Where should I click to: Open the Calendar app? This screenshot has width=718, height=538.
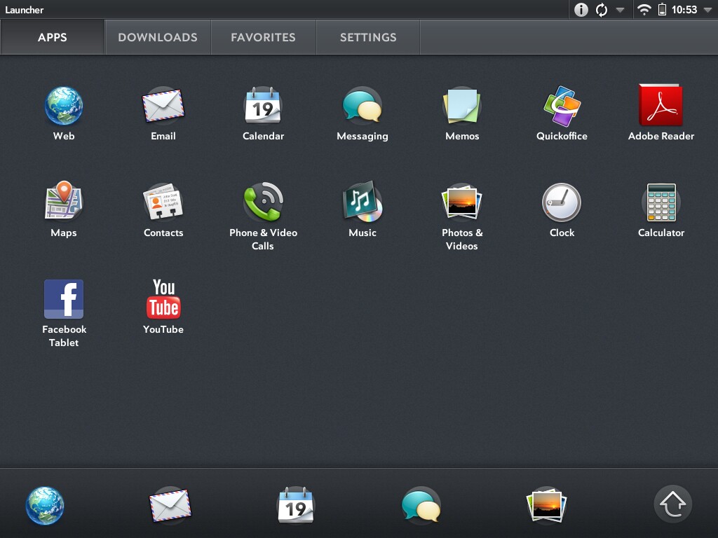263,106
